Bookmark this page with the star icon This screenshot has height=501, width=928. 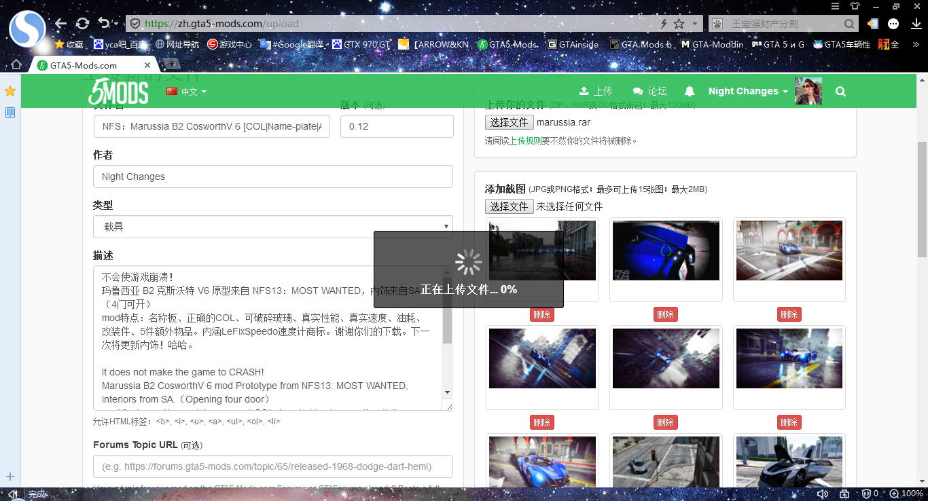(679, 24)
